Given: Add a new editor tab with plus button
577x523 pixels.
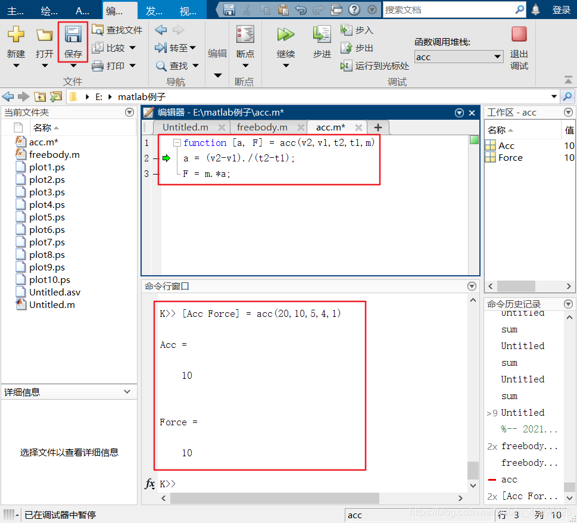Looking at the screenshot, I should (378, 127).
